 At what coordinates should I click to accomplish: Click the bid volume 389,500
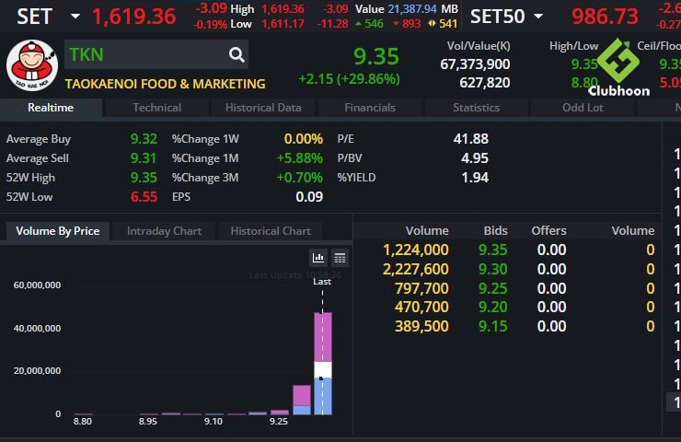(x=421, y=326)
